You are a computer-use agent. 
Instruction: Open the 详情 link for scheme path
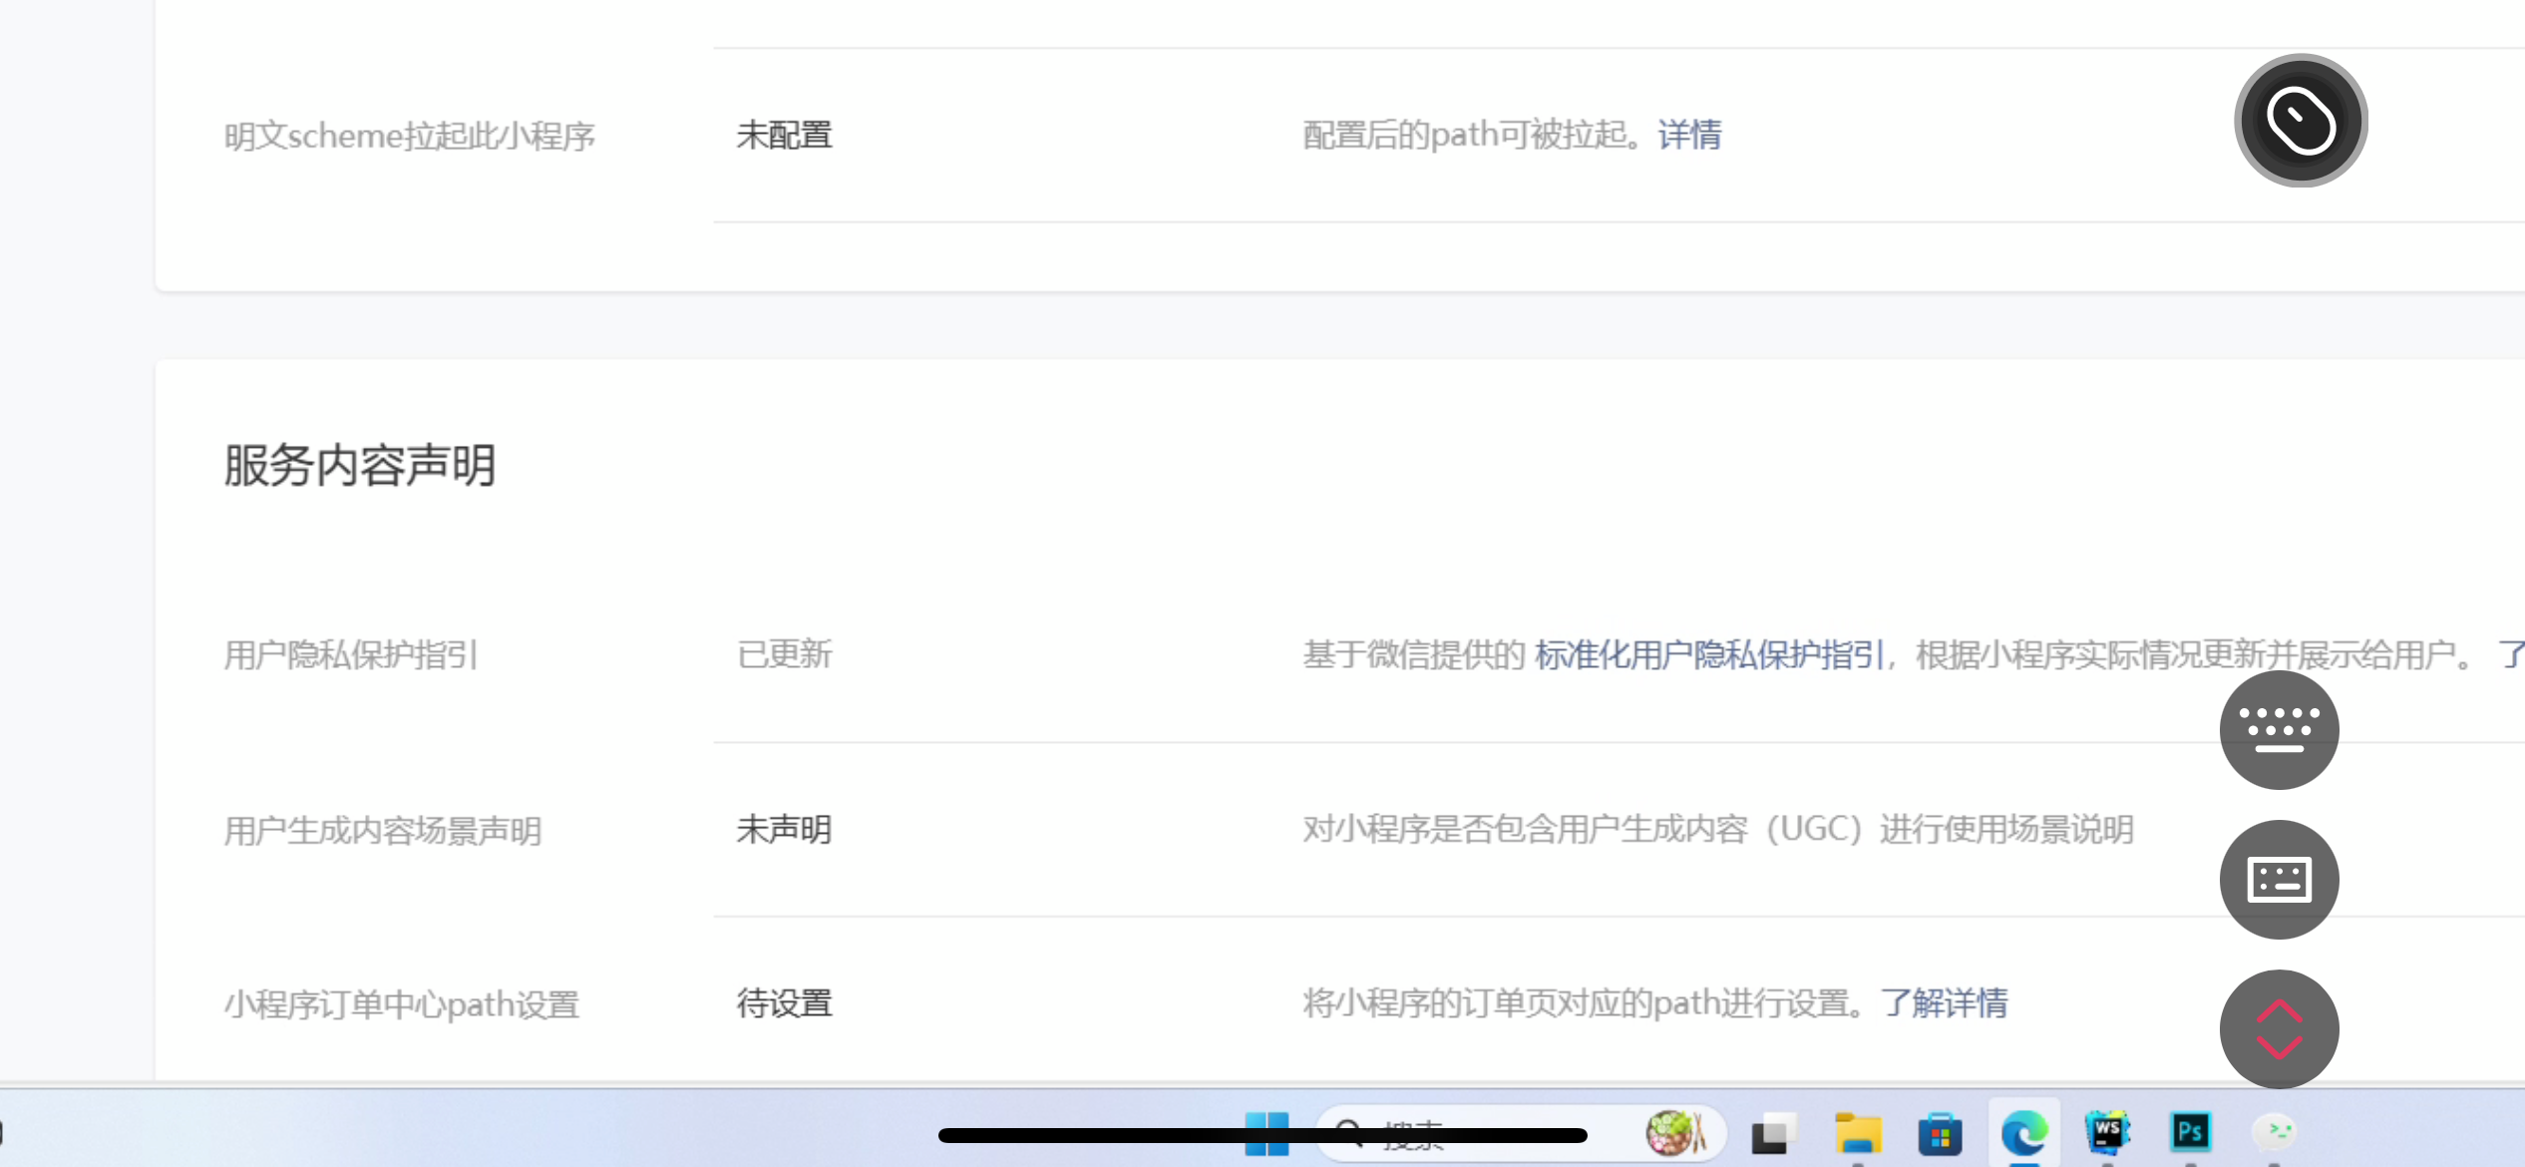1689,135
